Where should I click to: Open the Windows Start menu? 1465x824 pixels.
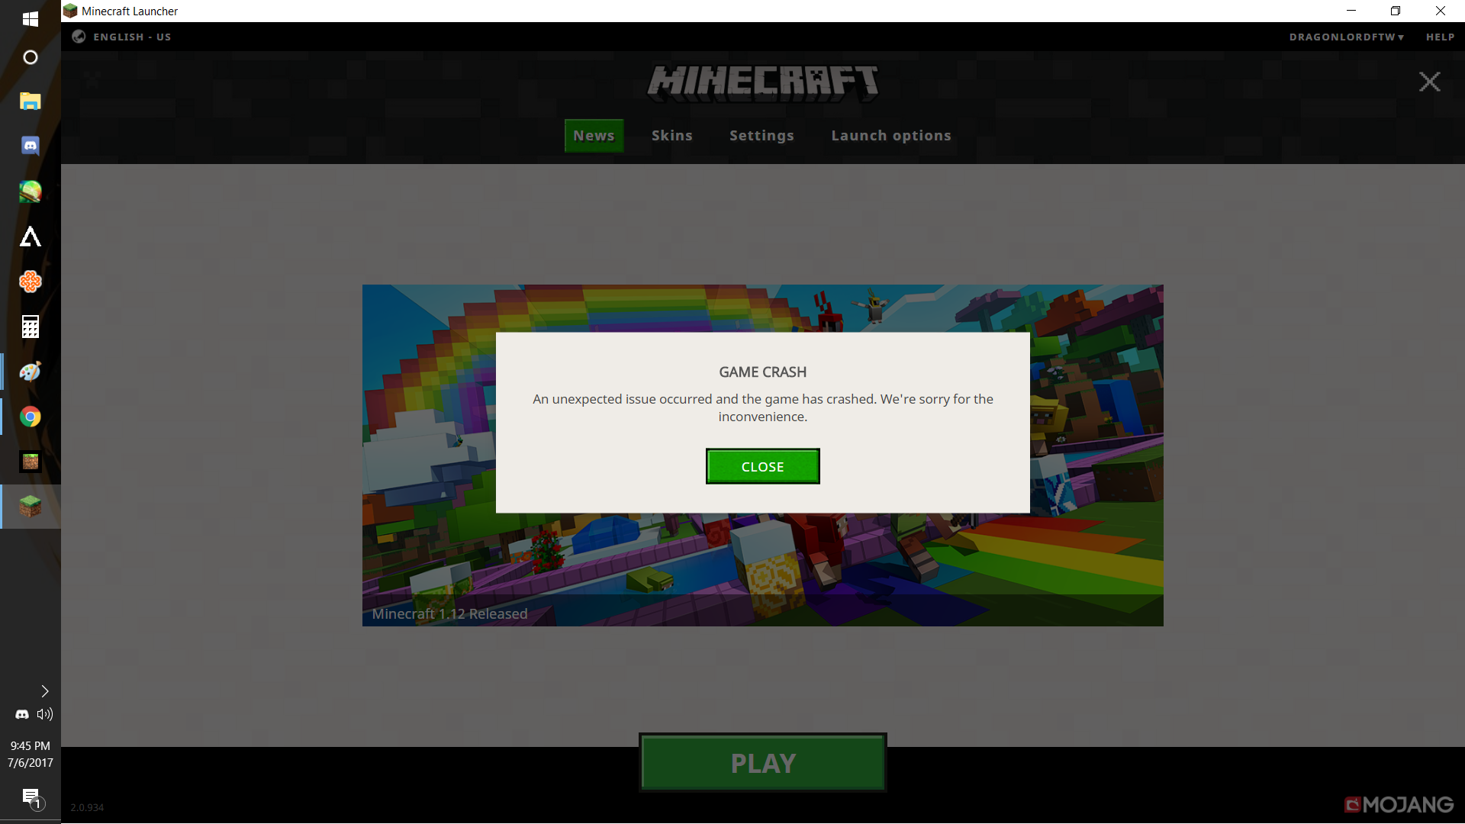31,18
